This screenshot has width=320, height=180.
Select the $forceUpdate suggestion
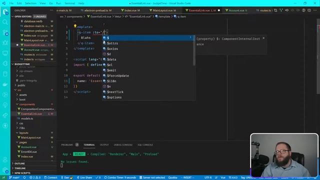point(147,75)
